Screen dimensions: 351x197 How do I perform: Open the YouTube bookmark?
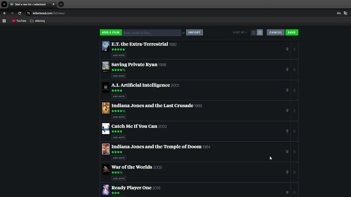click(x=19, y=21)
